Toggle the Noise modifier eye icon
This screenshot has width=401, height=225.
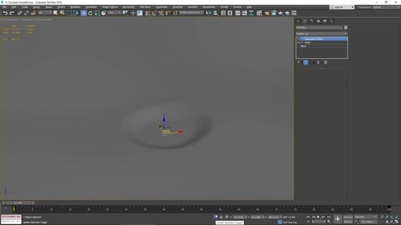298,42
